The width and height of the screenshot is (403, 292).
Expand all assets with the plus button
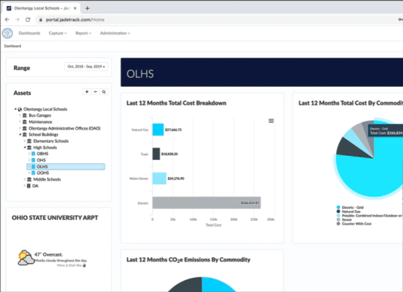coord(87,92)
